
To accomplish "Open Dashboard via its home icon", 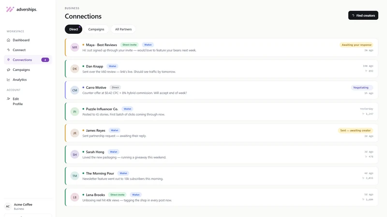I will tap(8, 40).
